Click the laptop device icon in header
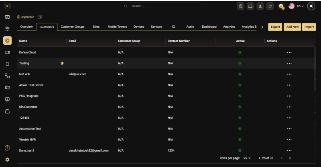Viewport: 321px width, 167px height. [250, 6]
